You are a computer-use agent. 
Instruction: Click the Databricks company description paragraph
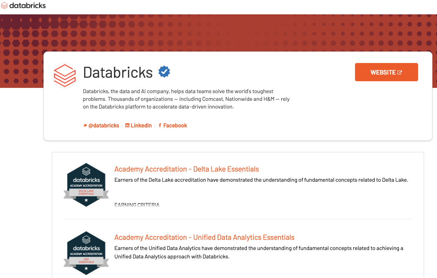coord(186,99)
